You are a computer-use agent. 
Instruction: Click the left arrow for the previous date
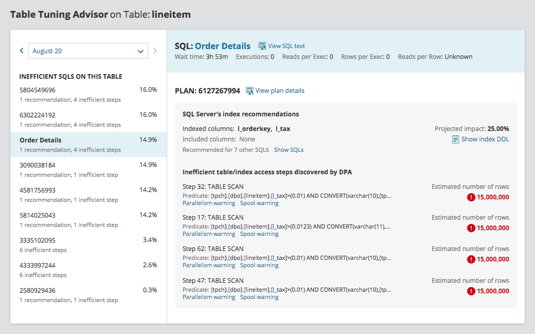(21, 51)
